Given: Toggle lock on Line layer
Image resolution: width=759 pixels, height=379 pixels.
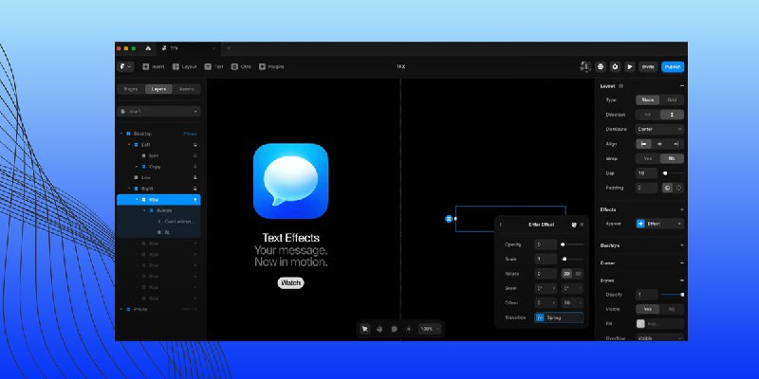Looking at the screenshot, I should point(195,177).
